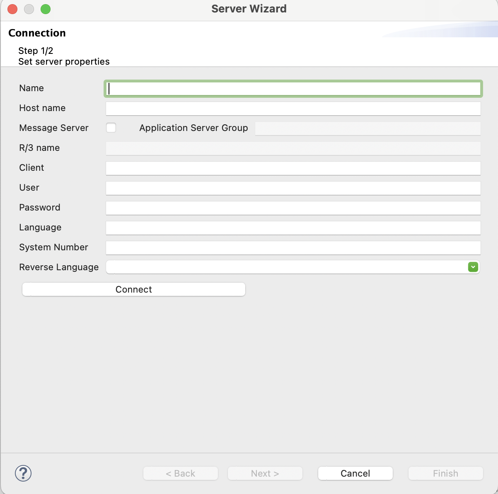Click inside the Name input field
Image resolution: width=498 pixels, height=494 pixels.
point(293,88)
